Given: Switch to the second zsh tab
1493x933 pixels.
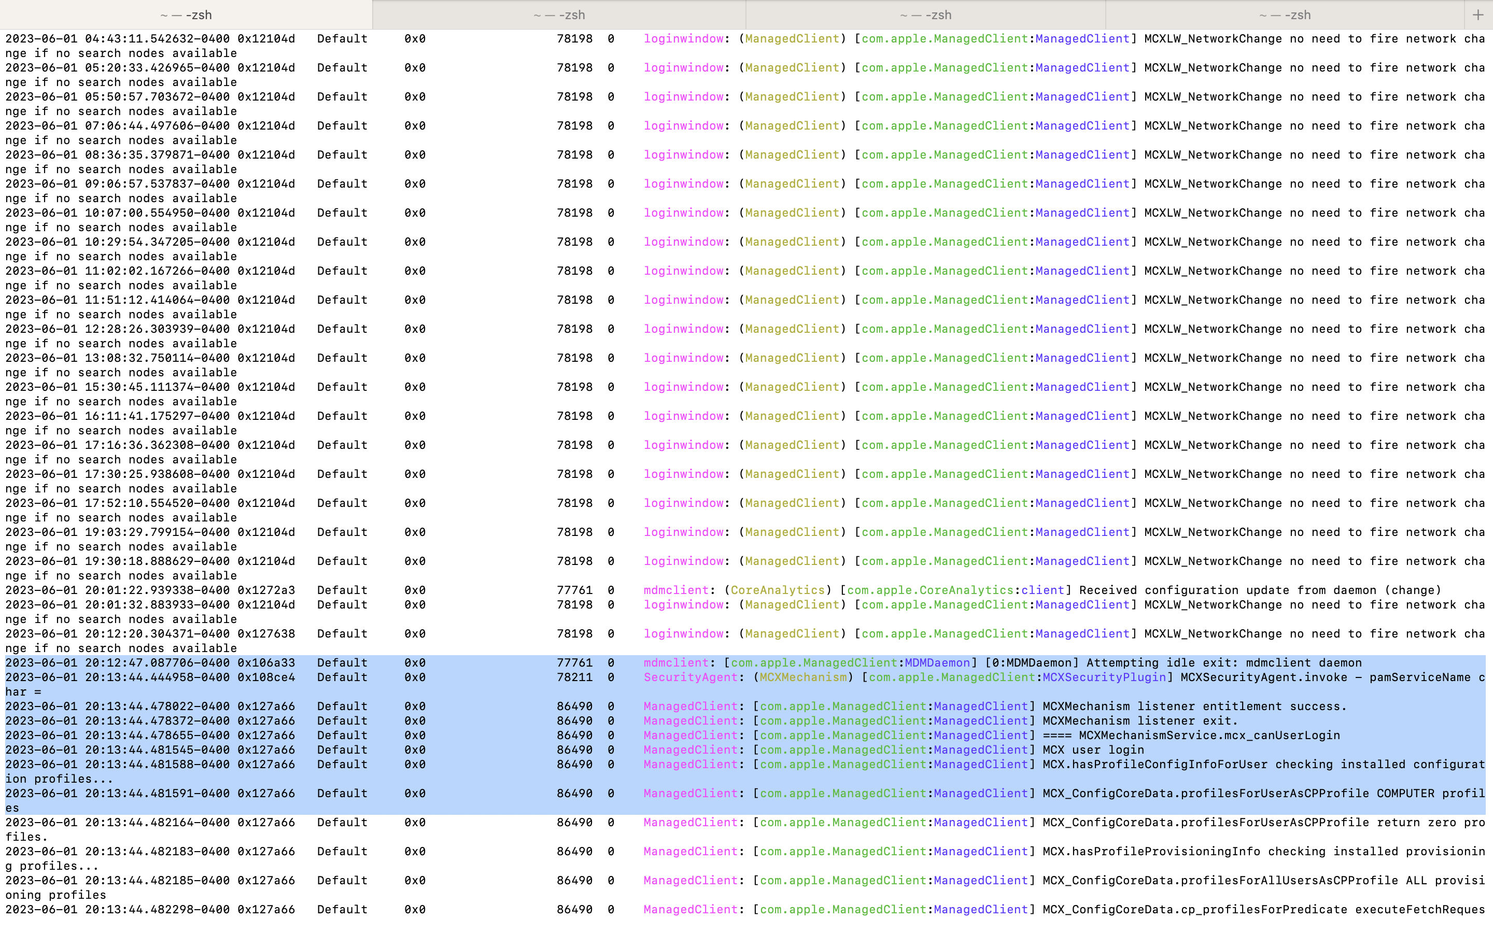Looking at the screenshot, I should coord(559,15).
